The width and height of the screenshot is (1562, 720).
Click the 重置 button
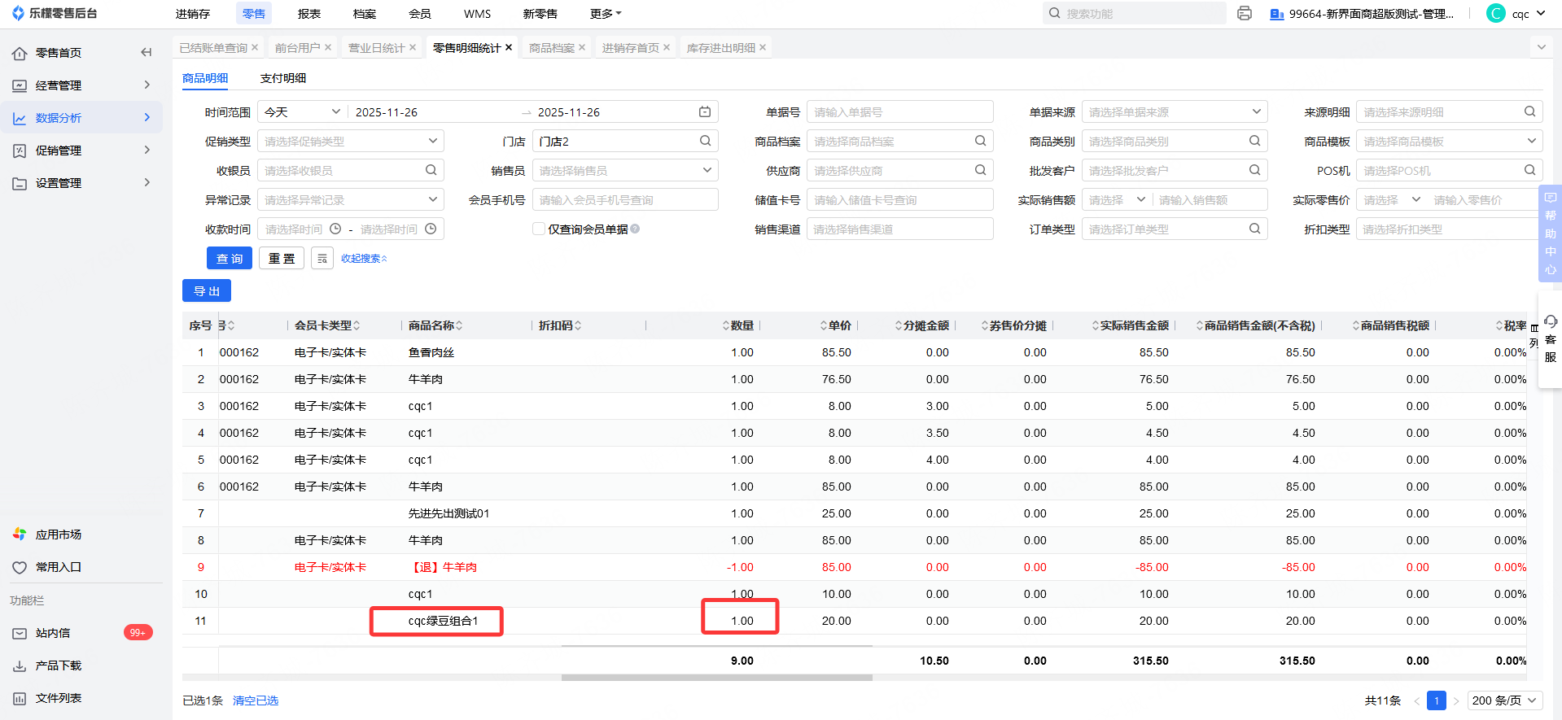pyautogui.click(x=282, y=259)
